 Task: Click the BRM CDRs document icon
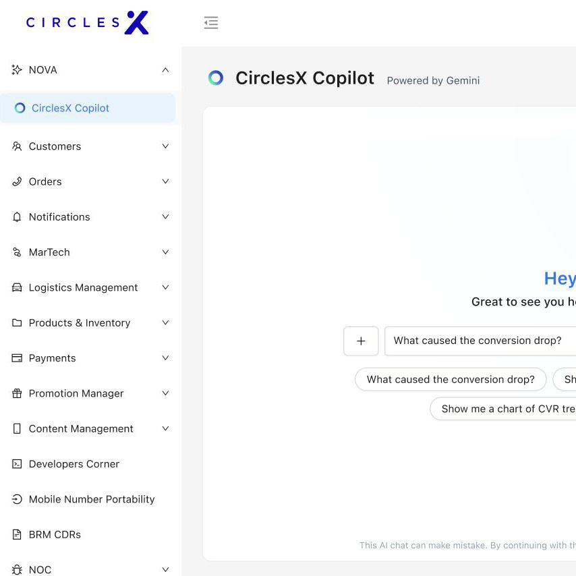tap(17, 534)
